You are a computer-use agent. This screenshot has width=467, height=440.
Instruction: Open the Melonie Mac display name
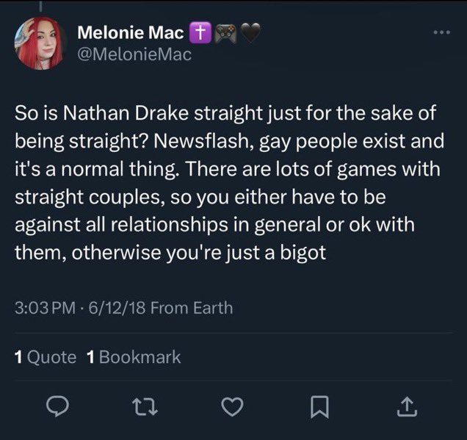tap(131, 32)
